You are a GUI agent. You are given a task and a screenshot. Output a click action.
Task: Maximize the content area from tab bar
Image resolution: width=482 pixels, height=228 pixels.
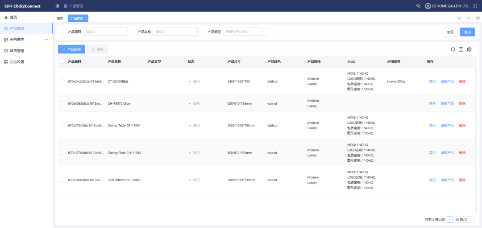477,18
